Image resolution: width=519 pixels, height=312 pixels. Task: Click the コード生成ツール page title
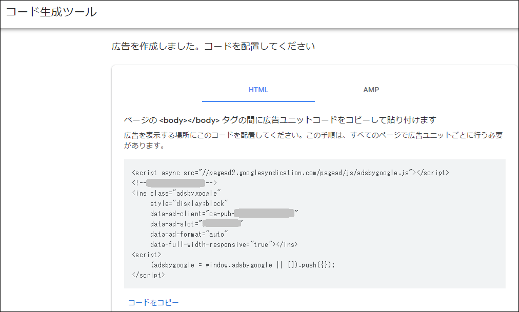51,12
